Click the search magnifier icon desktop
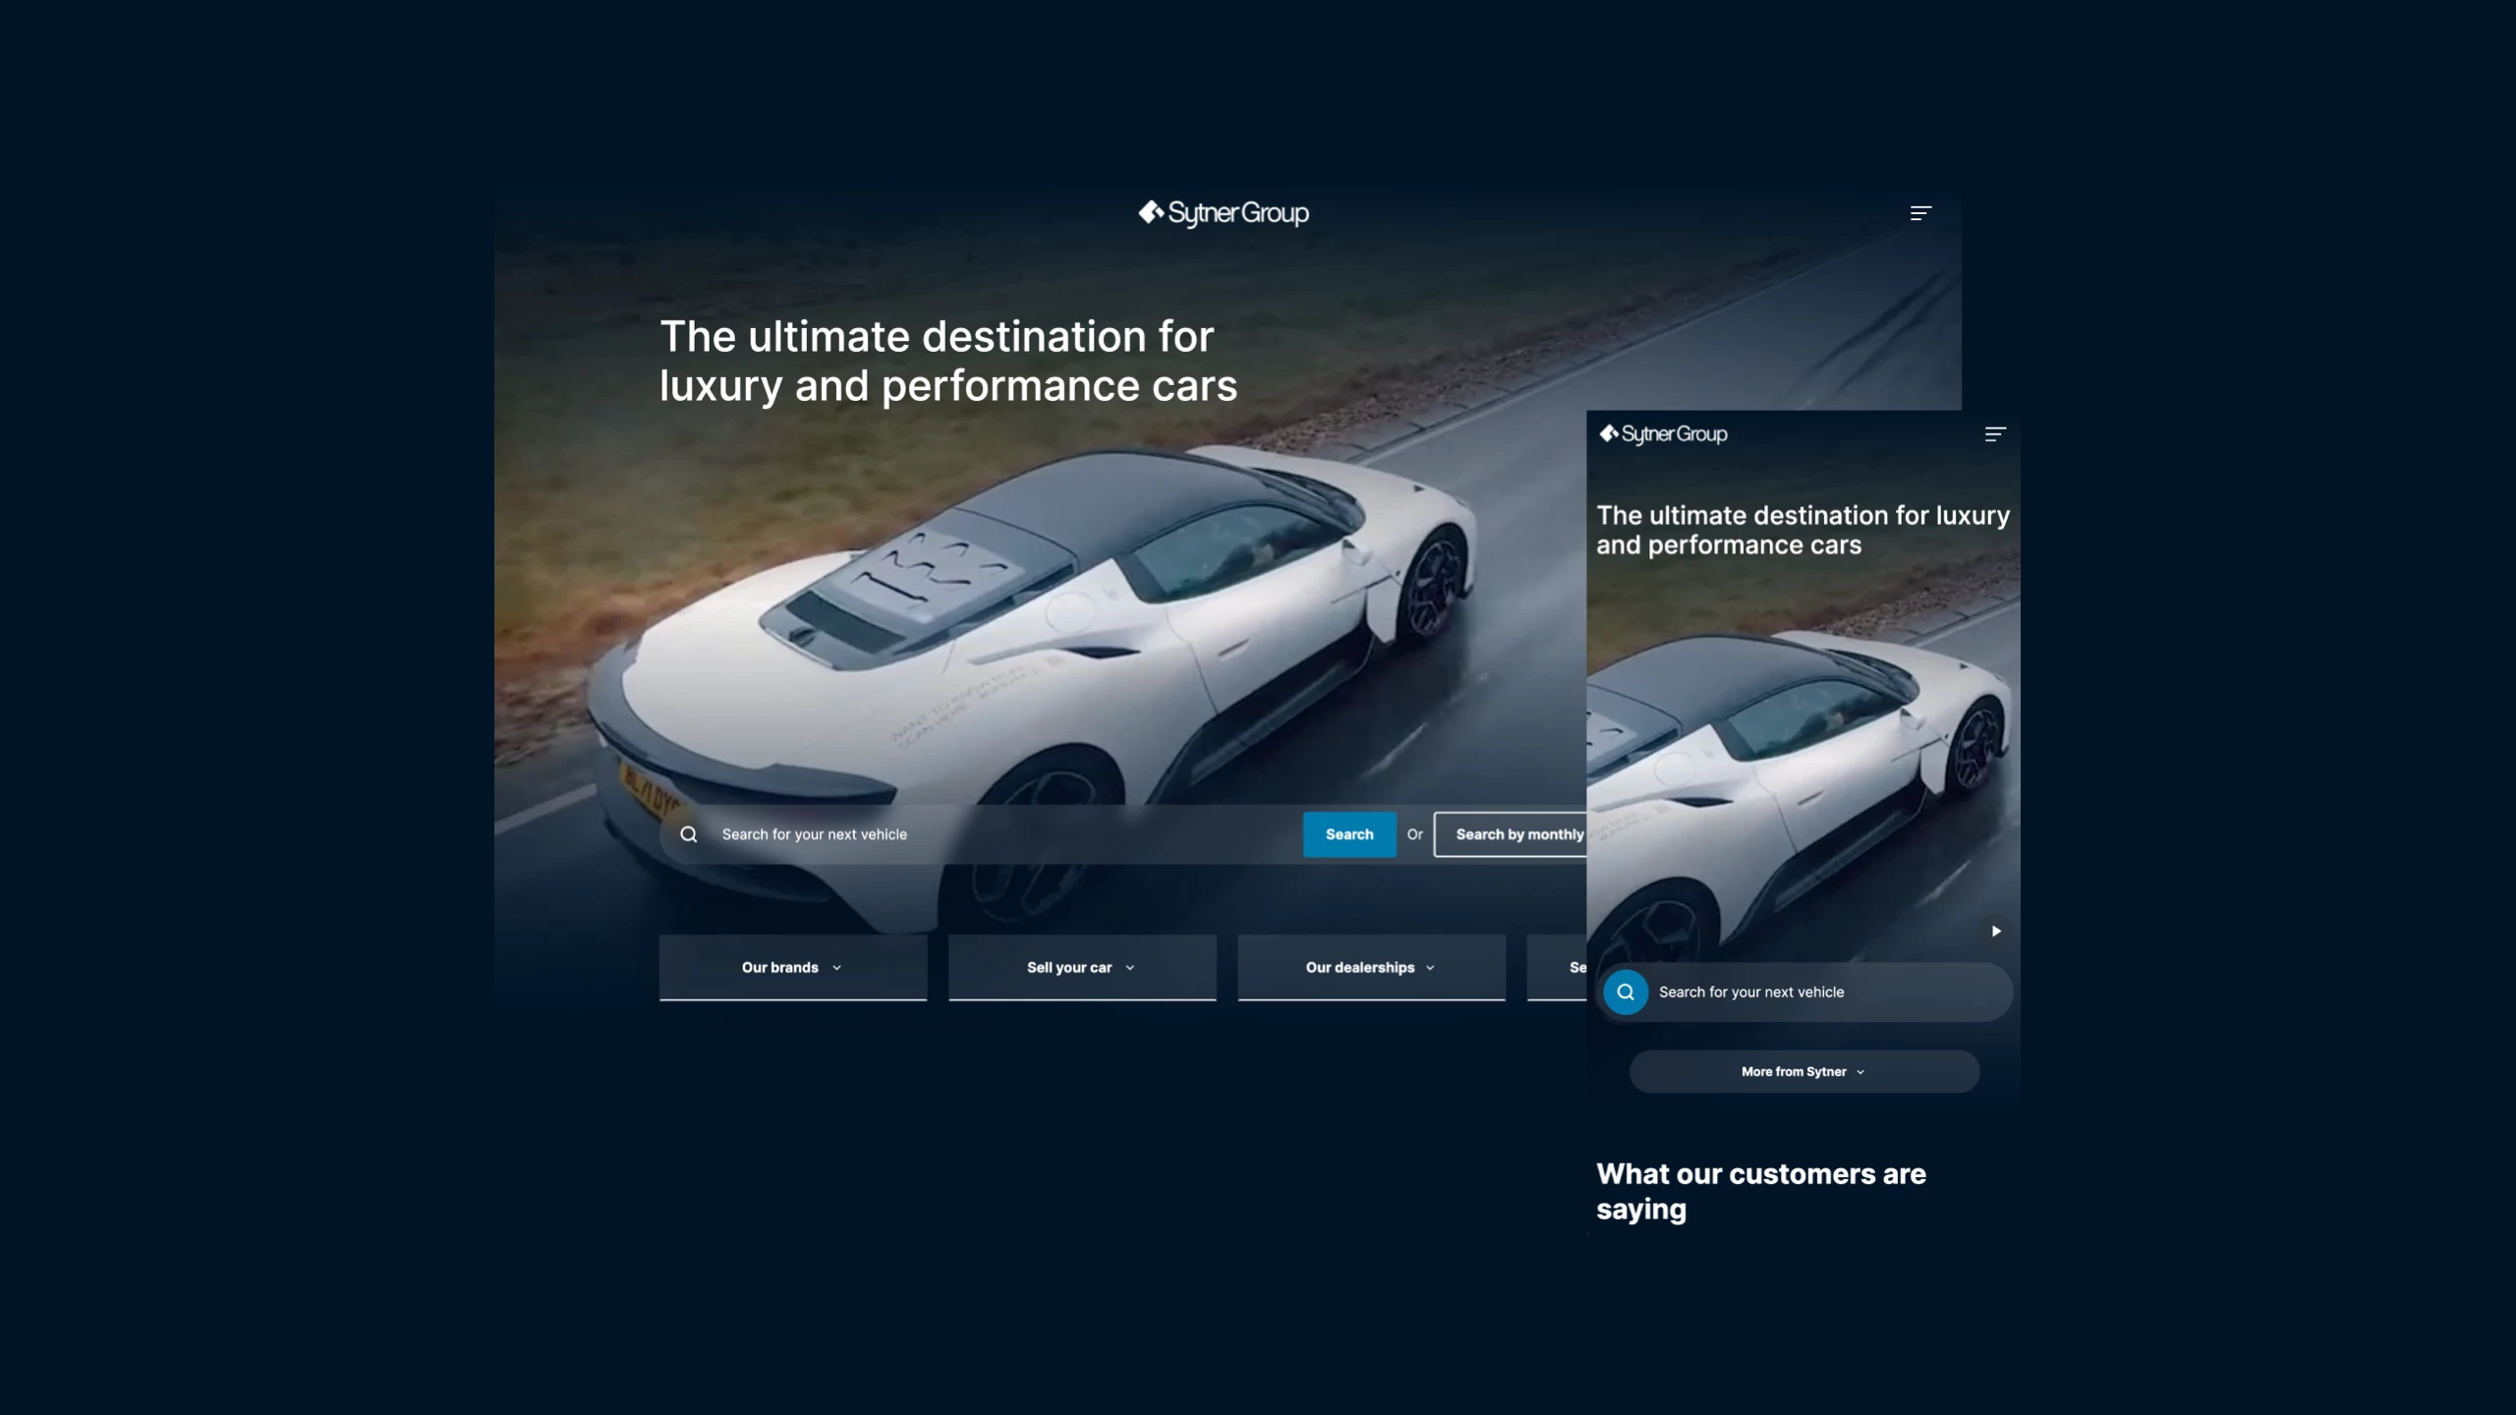The height and width of the screenshot is (1415, 2516). coord(688,832)
